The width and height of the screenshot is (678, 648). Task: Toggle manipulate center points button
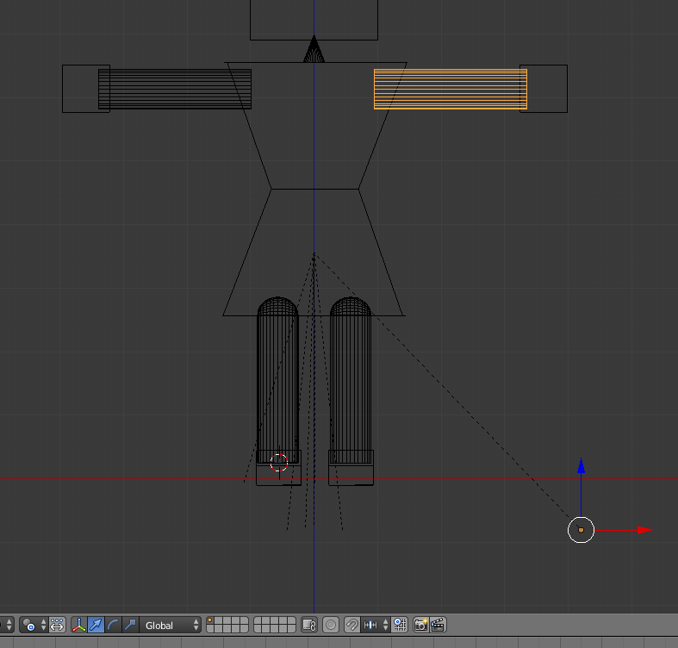[x=57, y=625]
